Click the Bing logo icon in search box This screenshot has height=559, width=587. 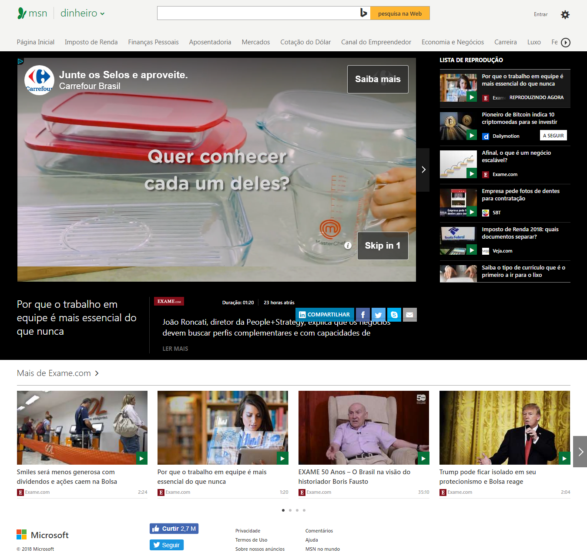(x=364, y=13)
